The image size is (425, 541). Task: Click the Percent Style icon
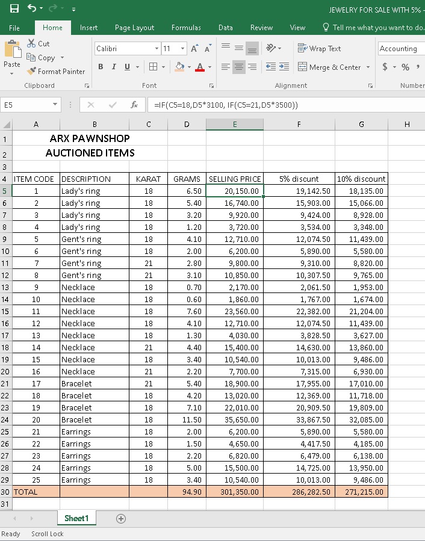click(x=405, y=67)
